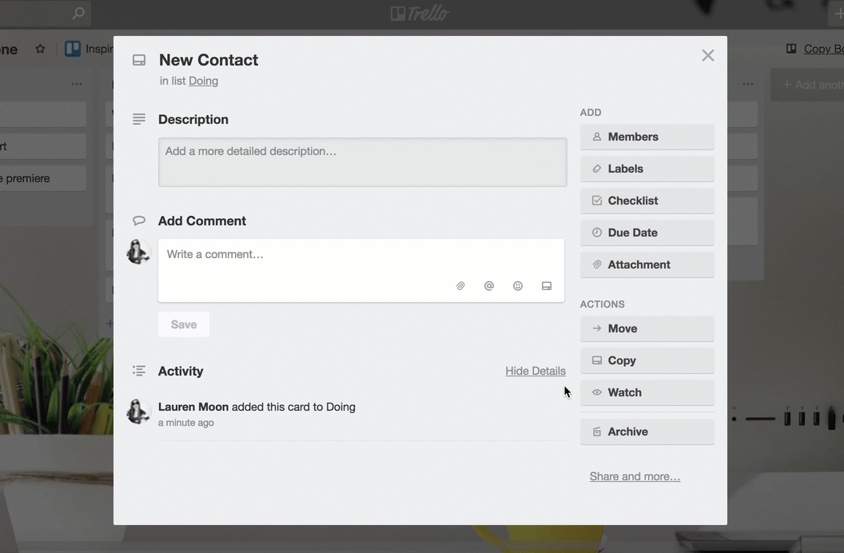Click the Trello logo in the header
Screen dimensions: 844x553
coord(419,13)
